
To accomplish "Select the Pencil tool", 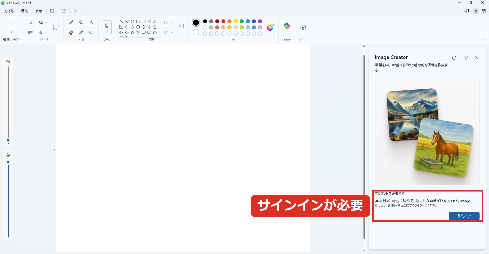I will coord(71,22).
